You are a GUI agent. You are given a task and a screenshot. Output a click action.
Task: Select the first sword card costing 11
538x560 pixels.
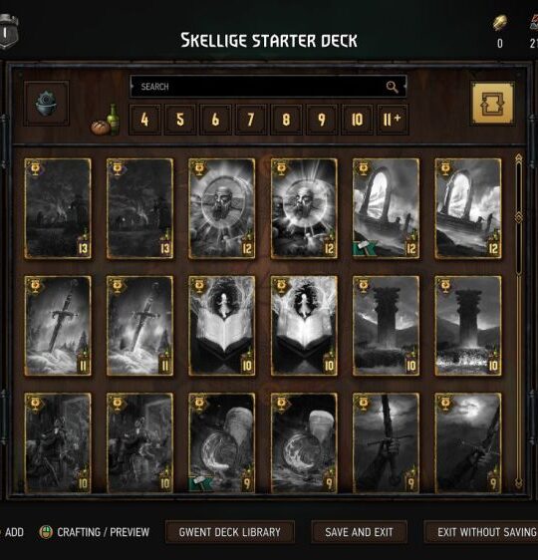point(58,326)
